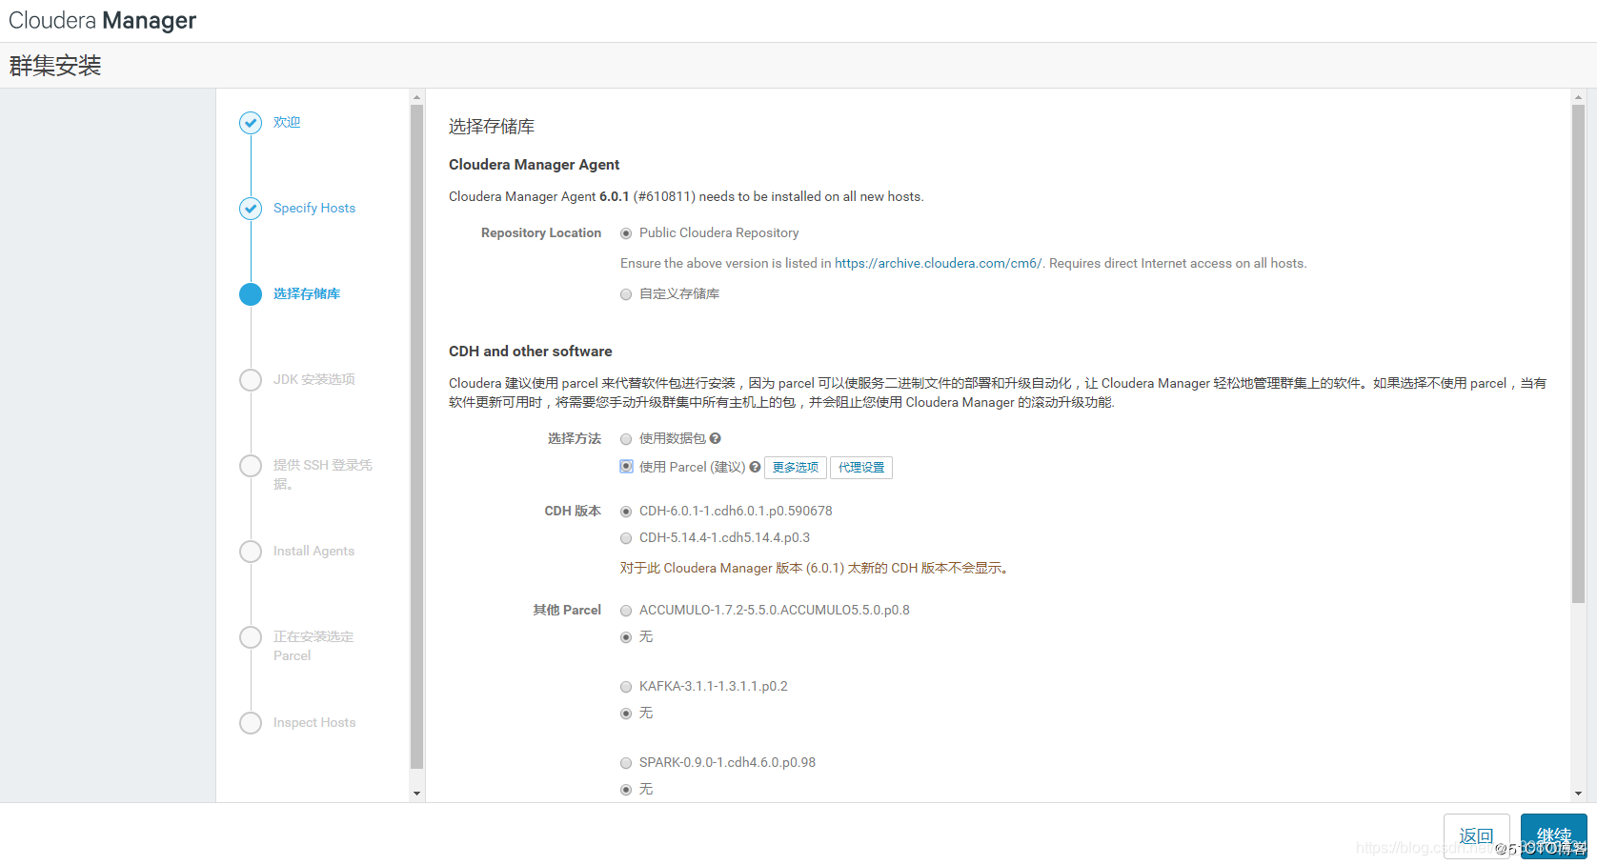Click the 提供 SSH 登录凭据 step circle
This screenshot has width=1597, height=865.
[251, 466]
